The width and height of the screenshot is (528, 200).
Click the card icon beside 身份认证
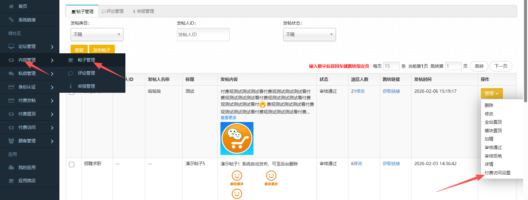pyautogui.click(x=11, y=87)
